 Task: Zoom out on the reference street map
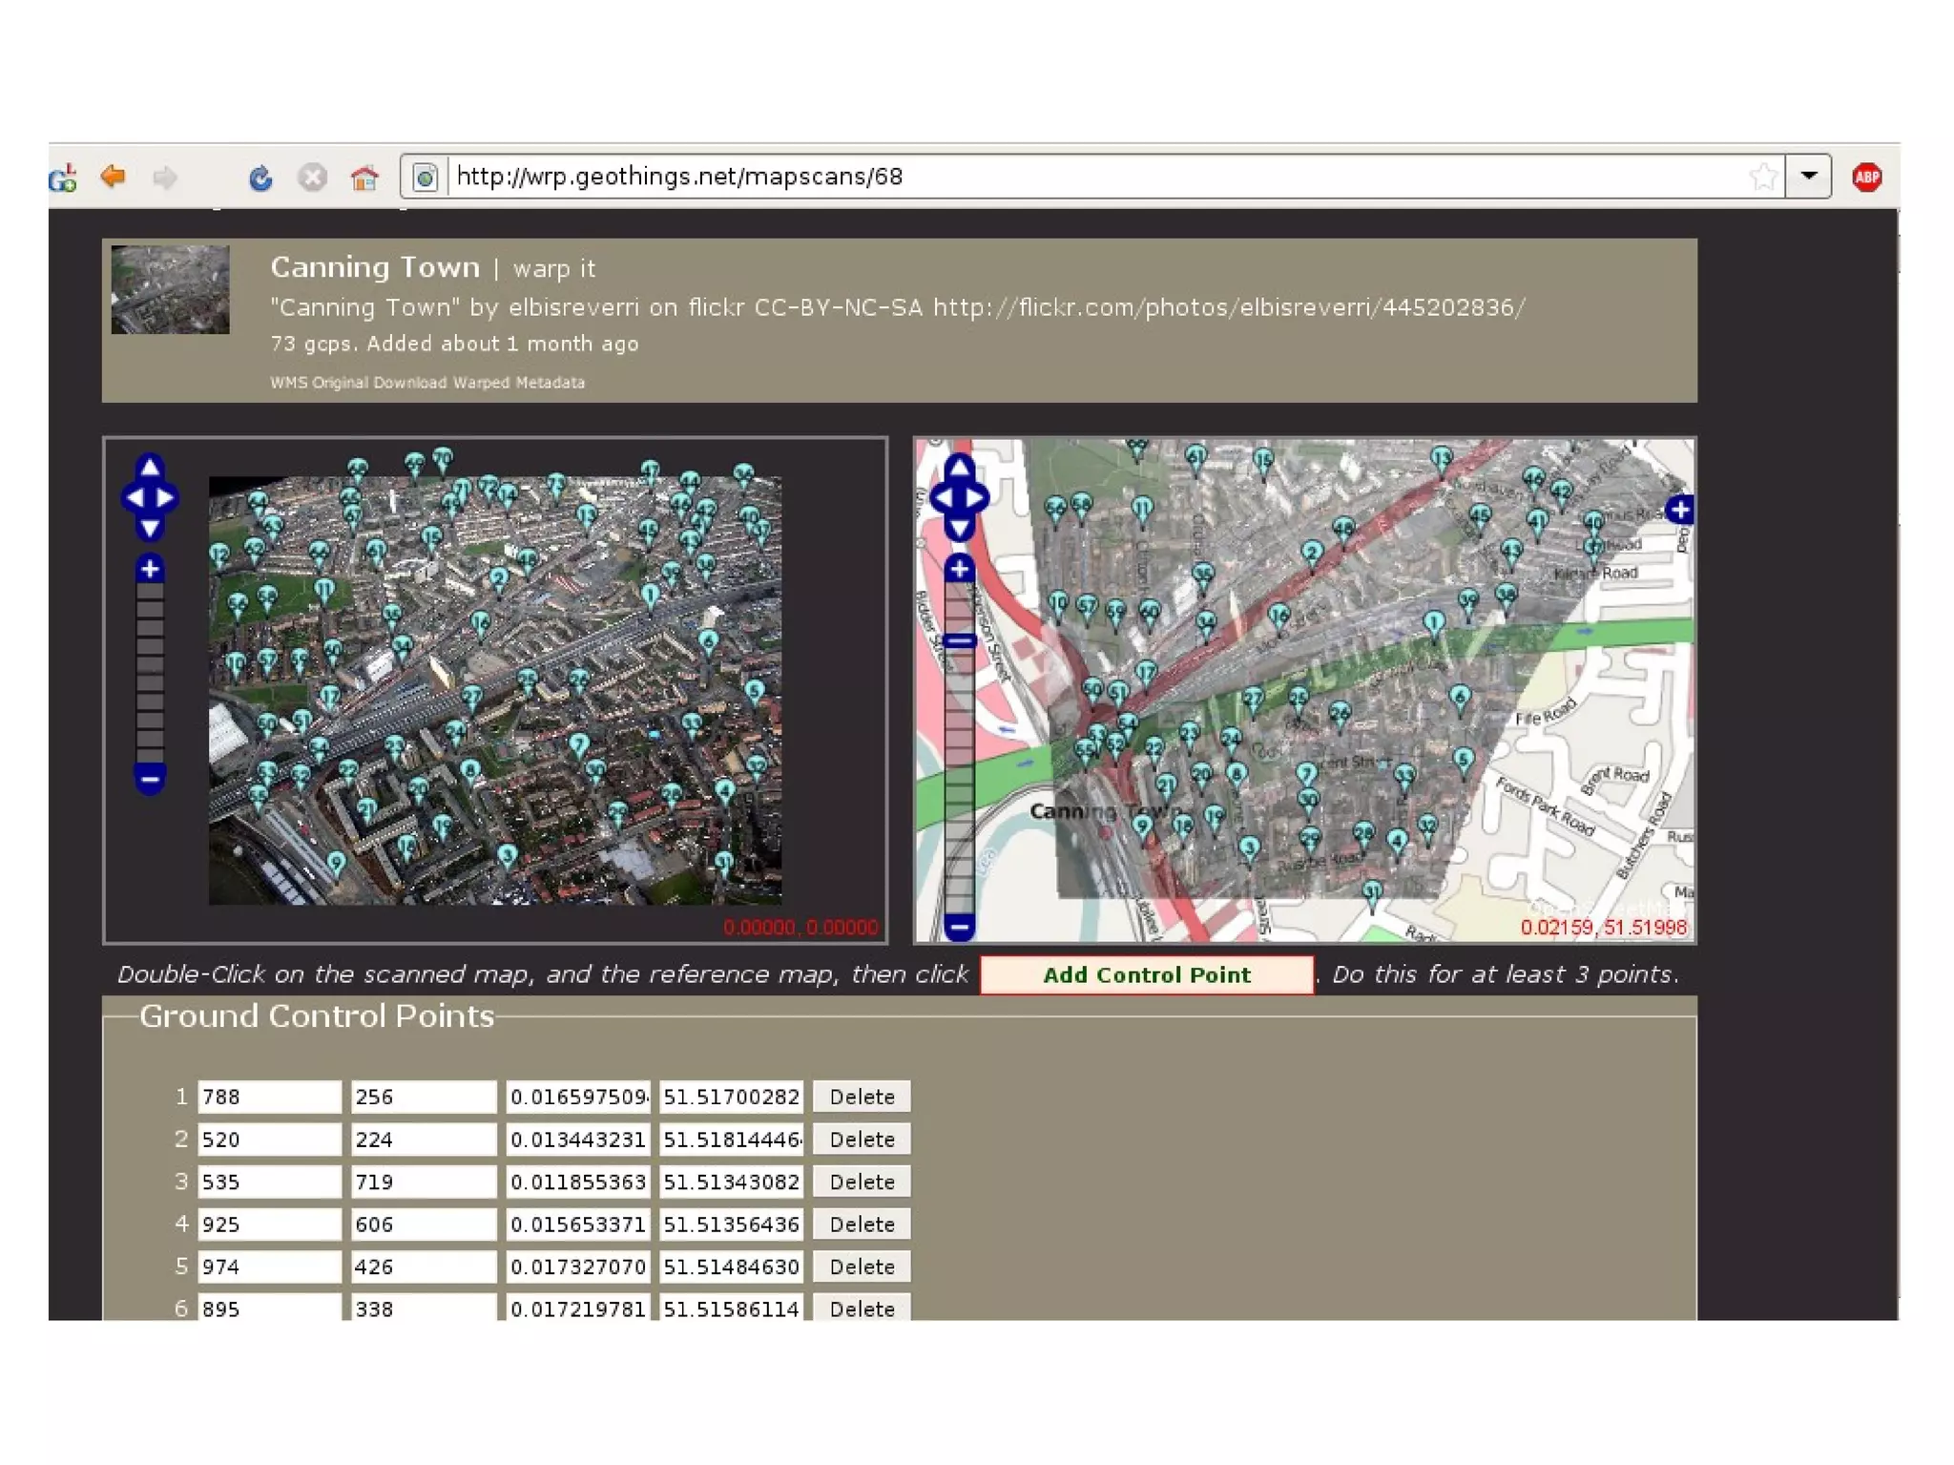click(x=960, y=925)
